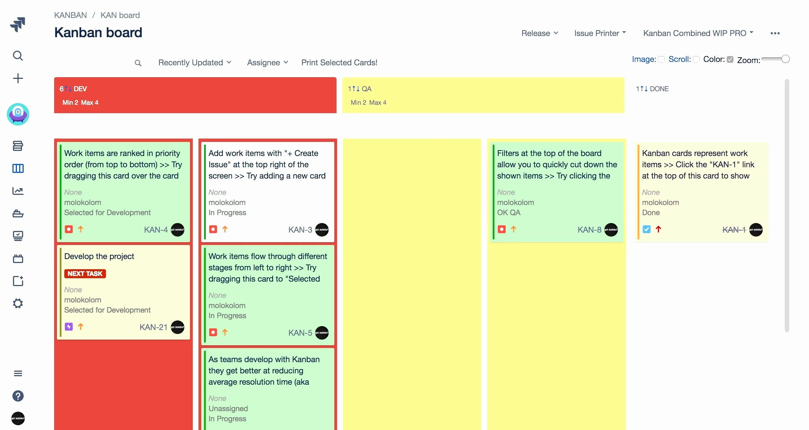Open the reports chart icon in sidebar

tap(18, 191)
